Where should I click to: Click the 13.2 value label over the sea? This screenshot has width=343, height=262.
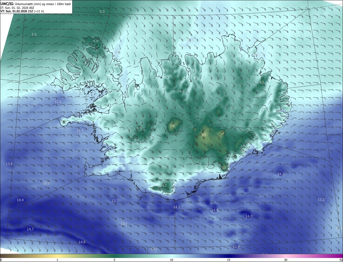(x=321, y=200)
